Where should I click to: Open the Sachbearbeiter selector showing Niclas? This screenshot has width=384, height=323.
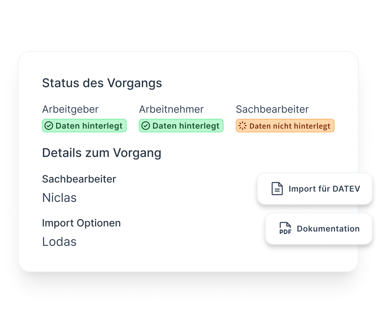click(x=59, y=198)
